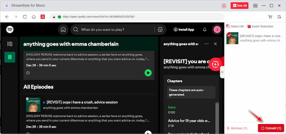Tick the Invert Selection checkbox

(x=249, y=26)
